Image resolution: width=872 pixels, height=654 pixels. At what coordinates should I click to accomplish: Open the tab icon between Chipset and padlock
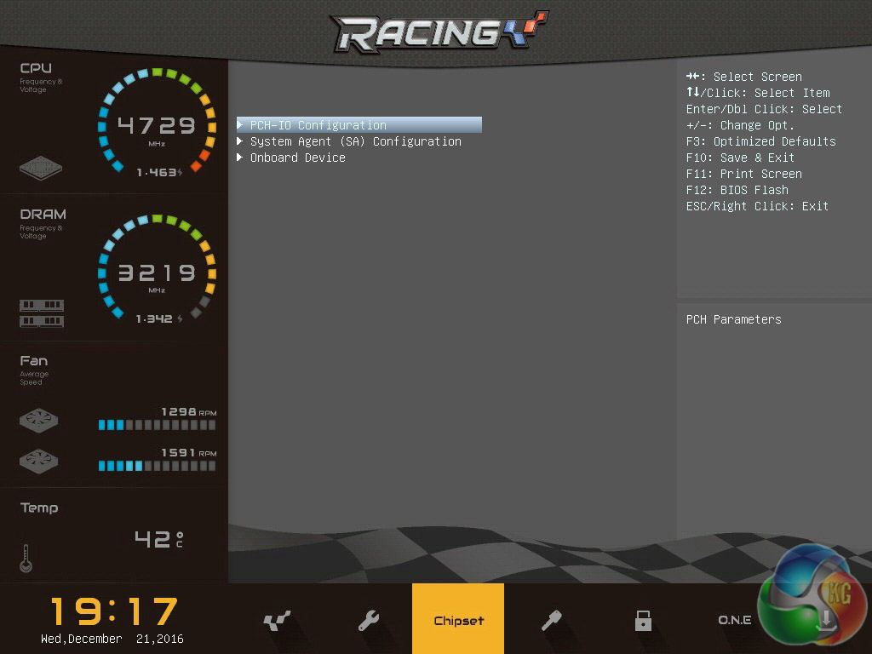pos(551,621)
